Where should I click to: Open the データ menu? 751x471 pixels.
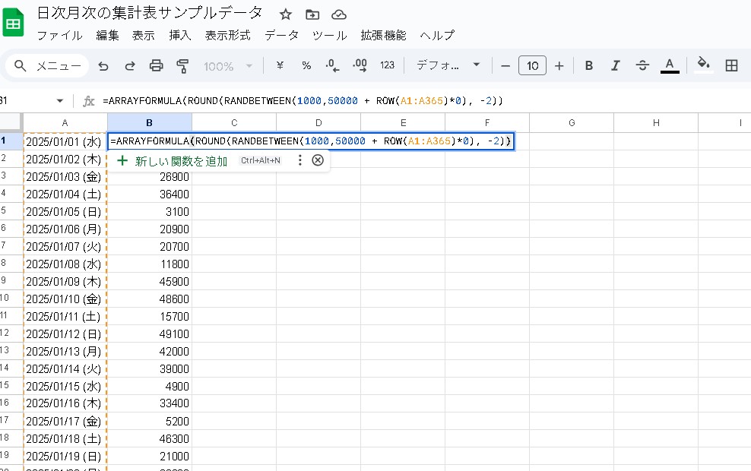point(281,35)
